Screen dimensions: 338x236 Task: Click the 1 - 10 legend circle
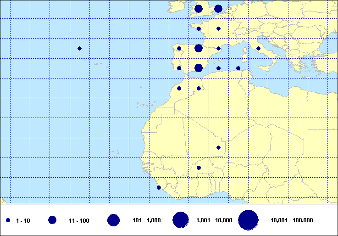pos(8,220)
